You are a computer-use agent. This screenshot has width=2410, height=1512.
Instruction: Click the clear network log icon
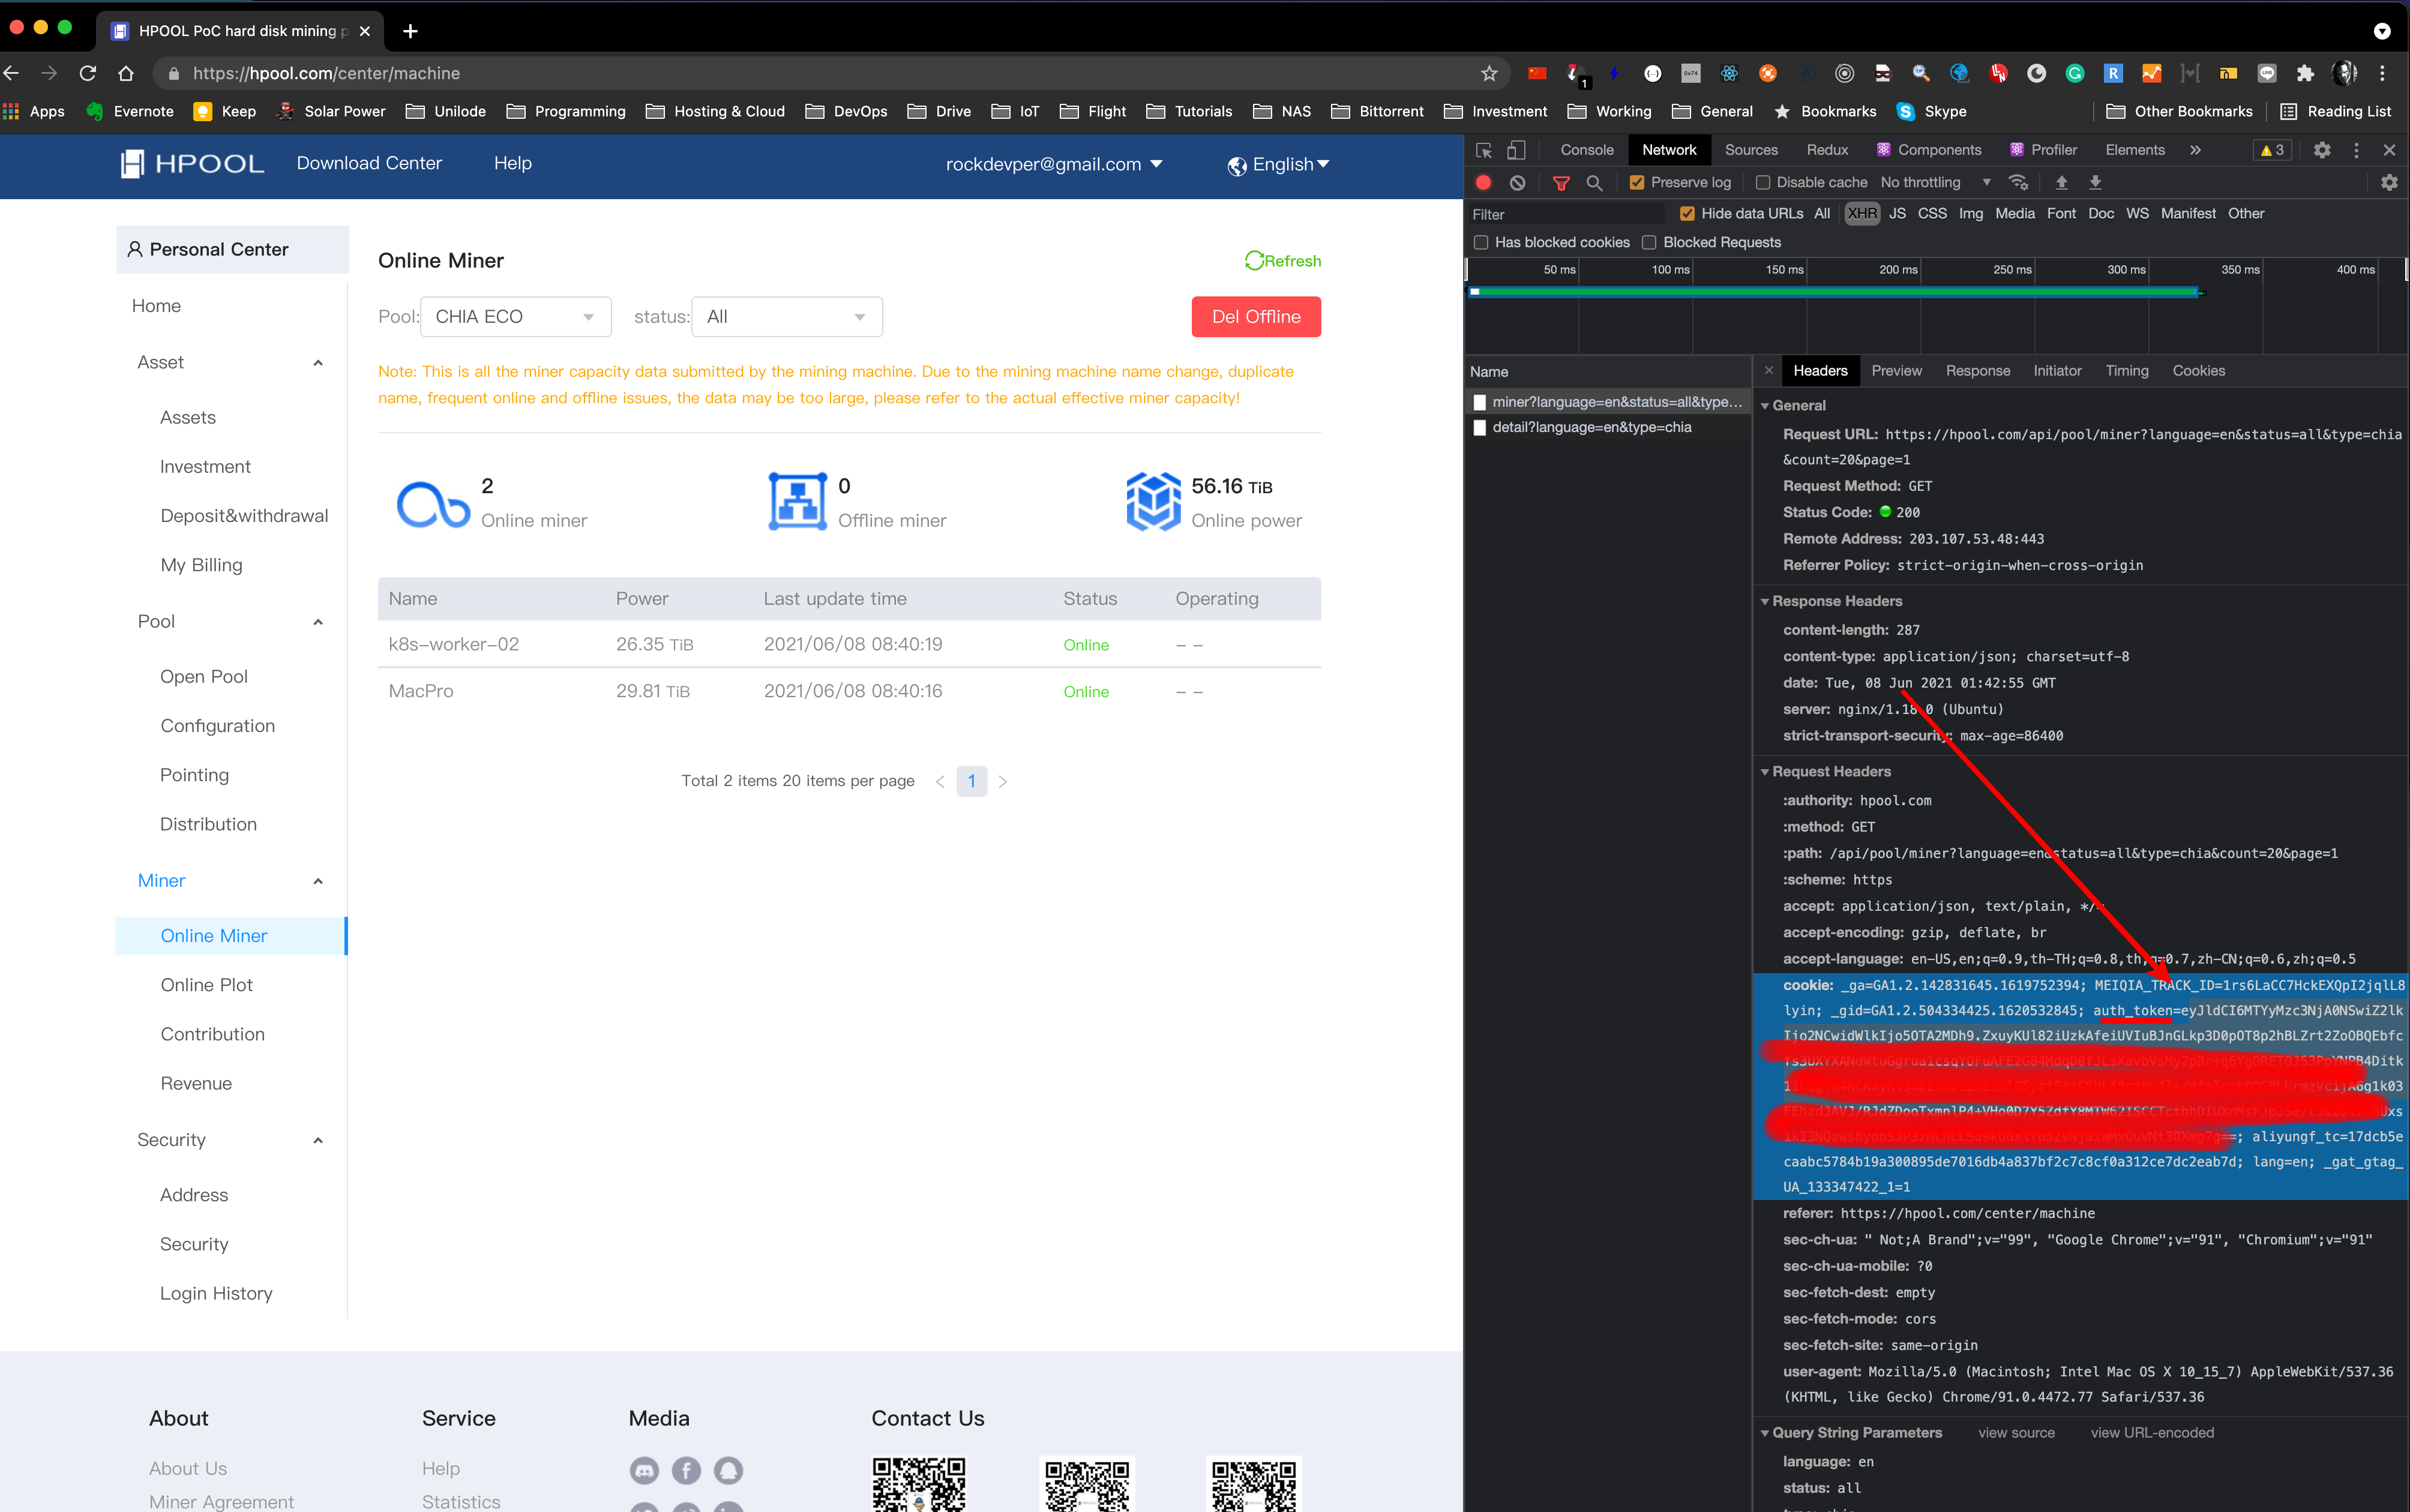[x=1517, y=182]
